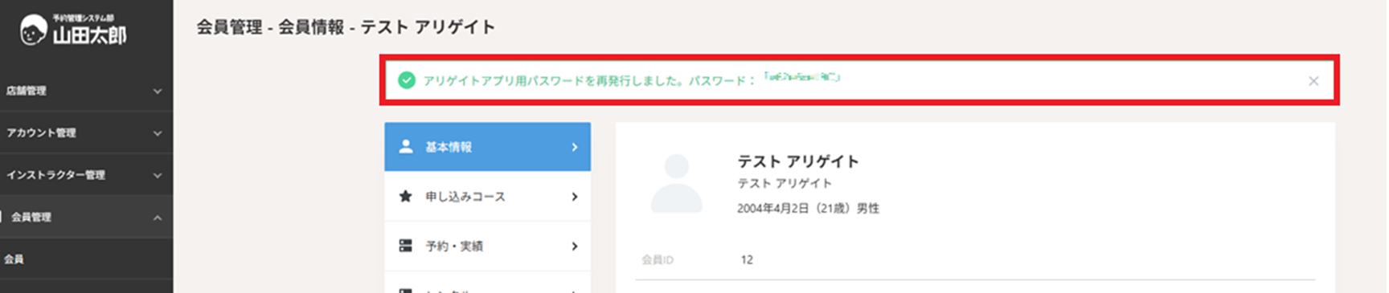Open the インストラクター管理 sidebar menu

click(x=86, y=175)
